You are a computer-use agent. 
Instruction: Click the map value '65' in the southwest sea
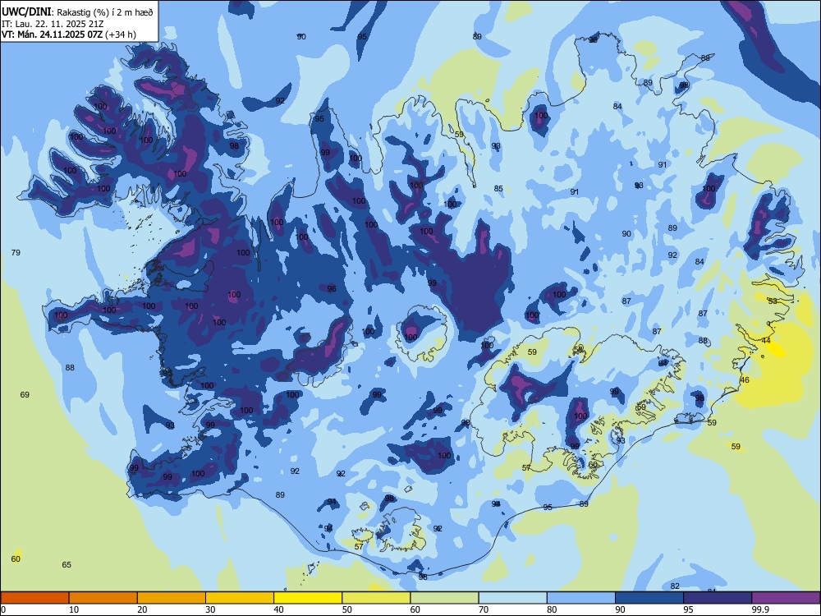(x=67, y=565)
